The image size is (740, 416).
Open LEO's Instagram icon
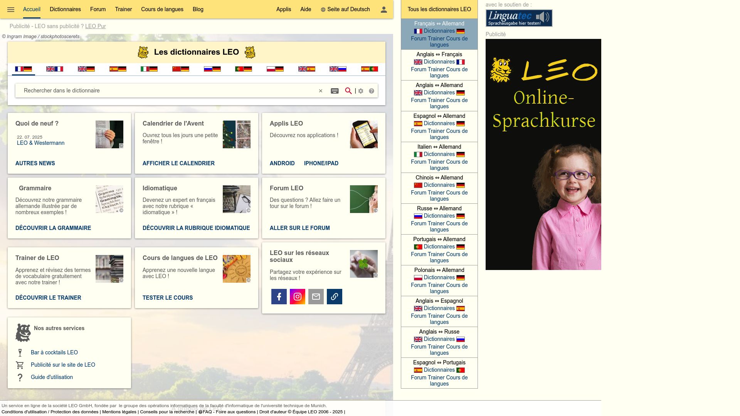coord(297,296)
